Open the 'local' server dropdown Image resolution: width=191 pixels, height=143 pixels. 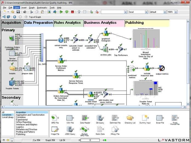146,12
